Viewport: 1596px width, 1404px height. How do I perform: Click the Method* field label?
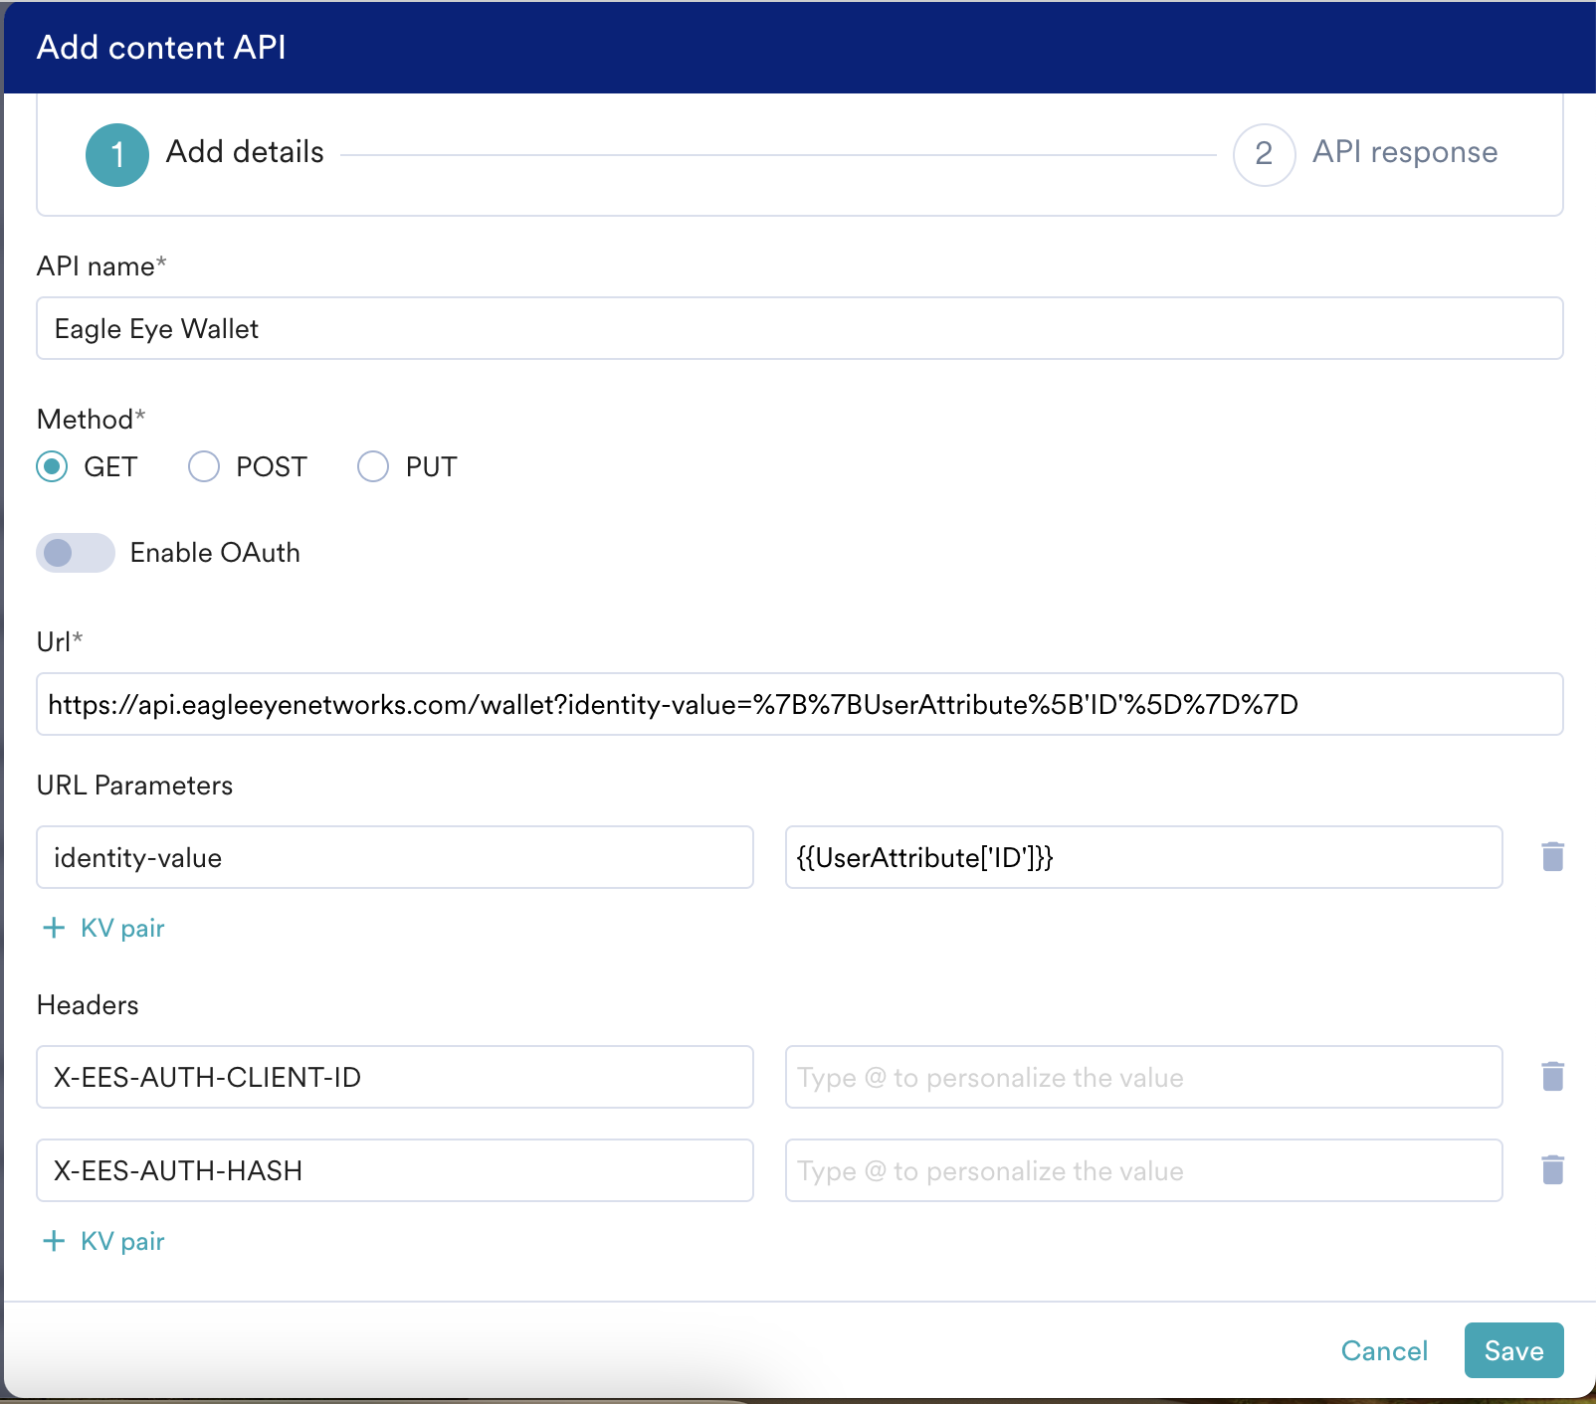pos(91,420)
